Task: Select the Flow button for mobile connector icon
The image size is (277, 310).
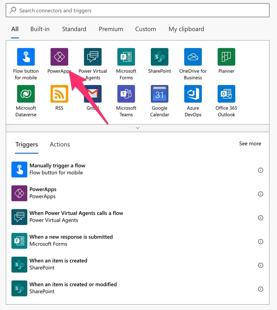Action: click(26, 57)
